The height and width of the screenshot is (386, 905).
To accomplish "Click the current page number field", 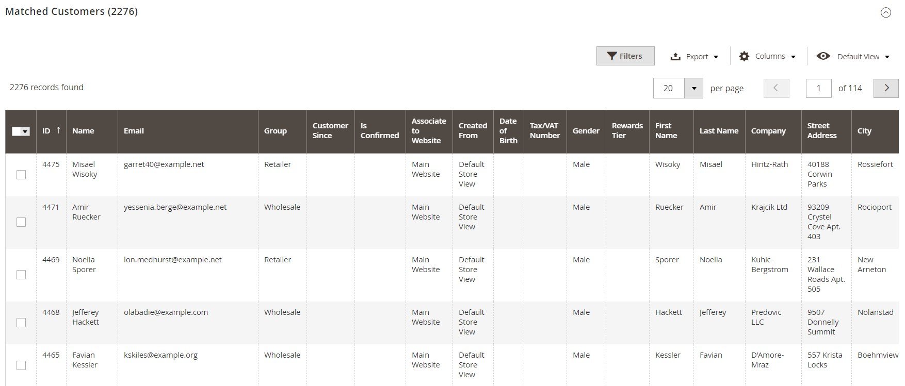I will pyautogui.click(x=818, y=88).
